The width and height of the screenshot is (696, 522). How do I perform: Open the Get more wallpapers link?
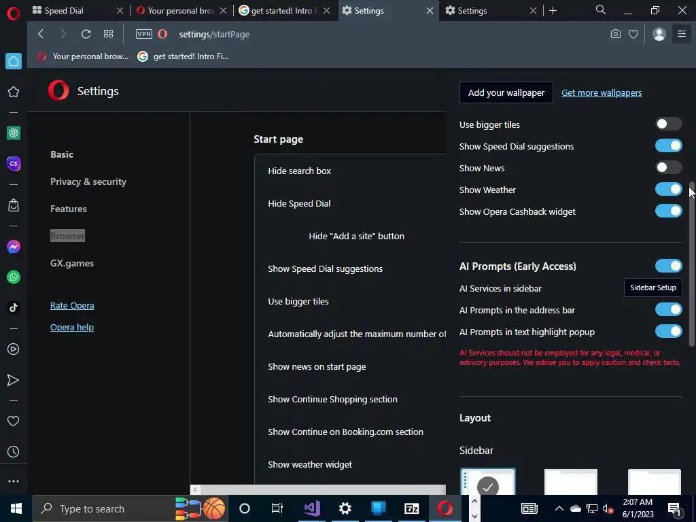pos(602,92)
